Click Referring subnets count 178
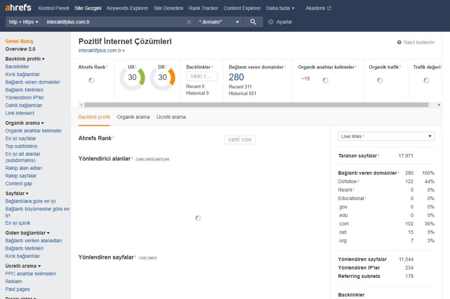The height and width of the screenshot is (299, 450). coord(409,276)
